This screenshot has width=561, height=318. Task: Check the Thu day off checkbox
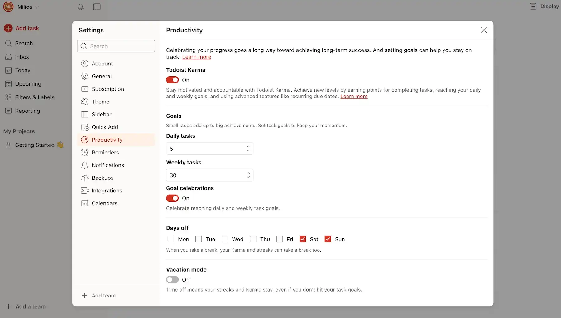[253, 239]
